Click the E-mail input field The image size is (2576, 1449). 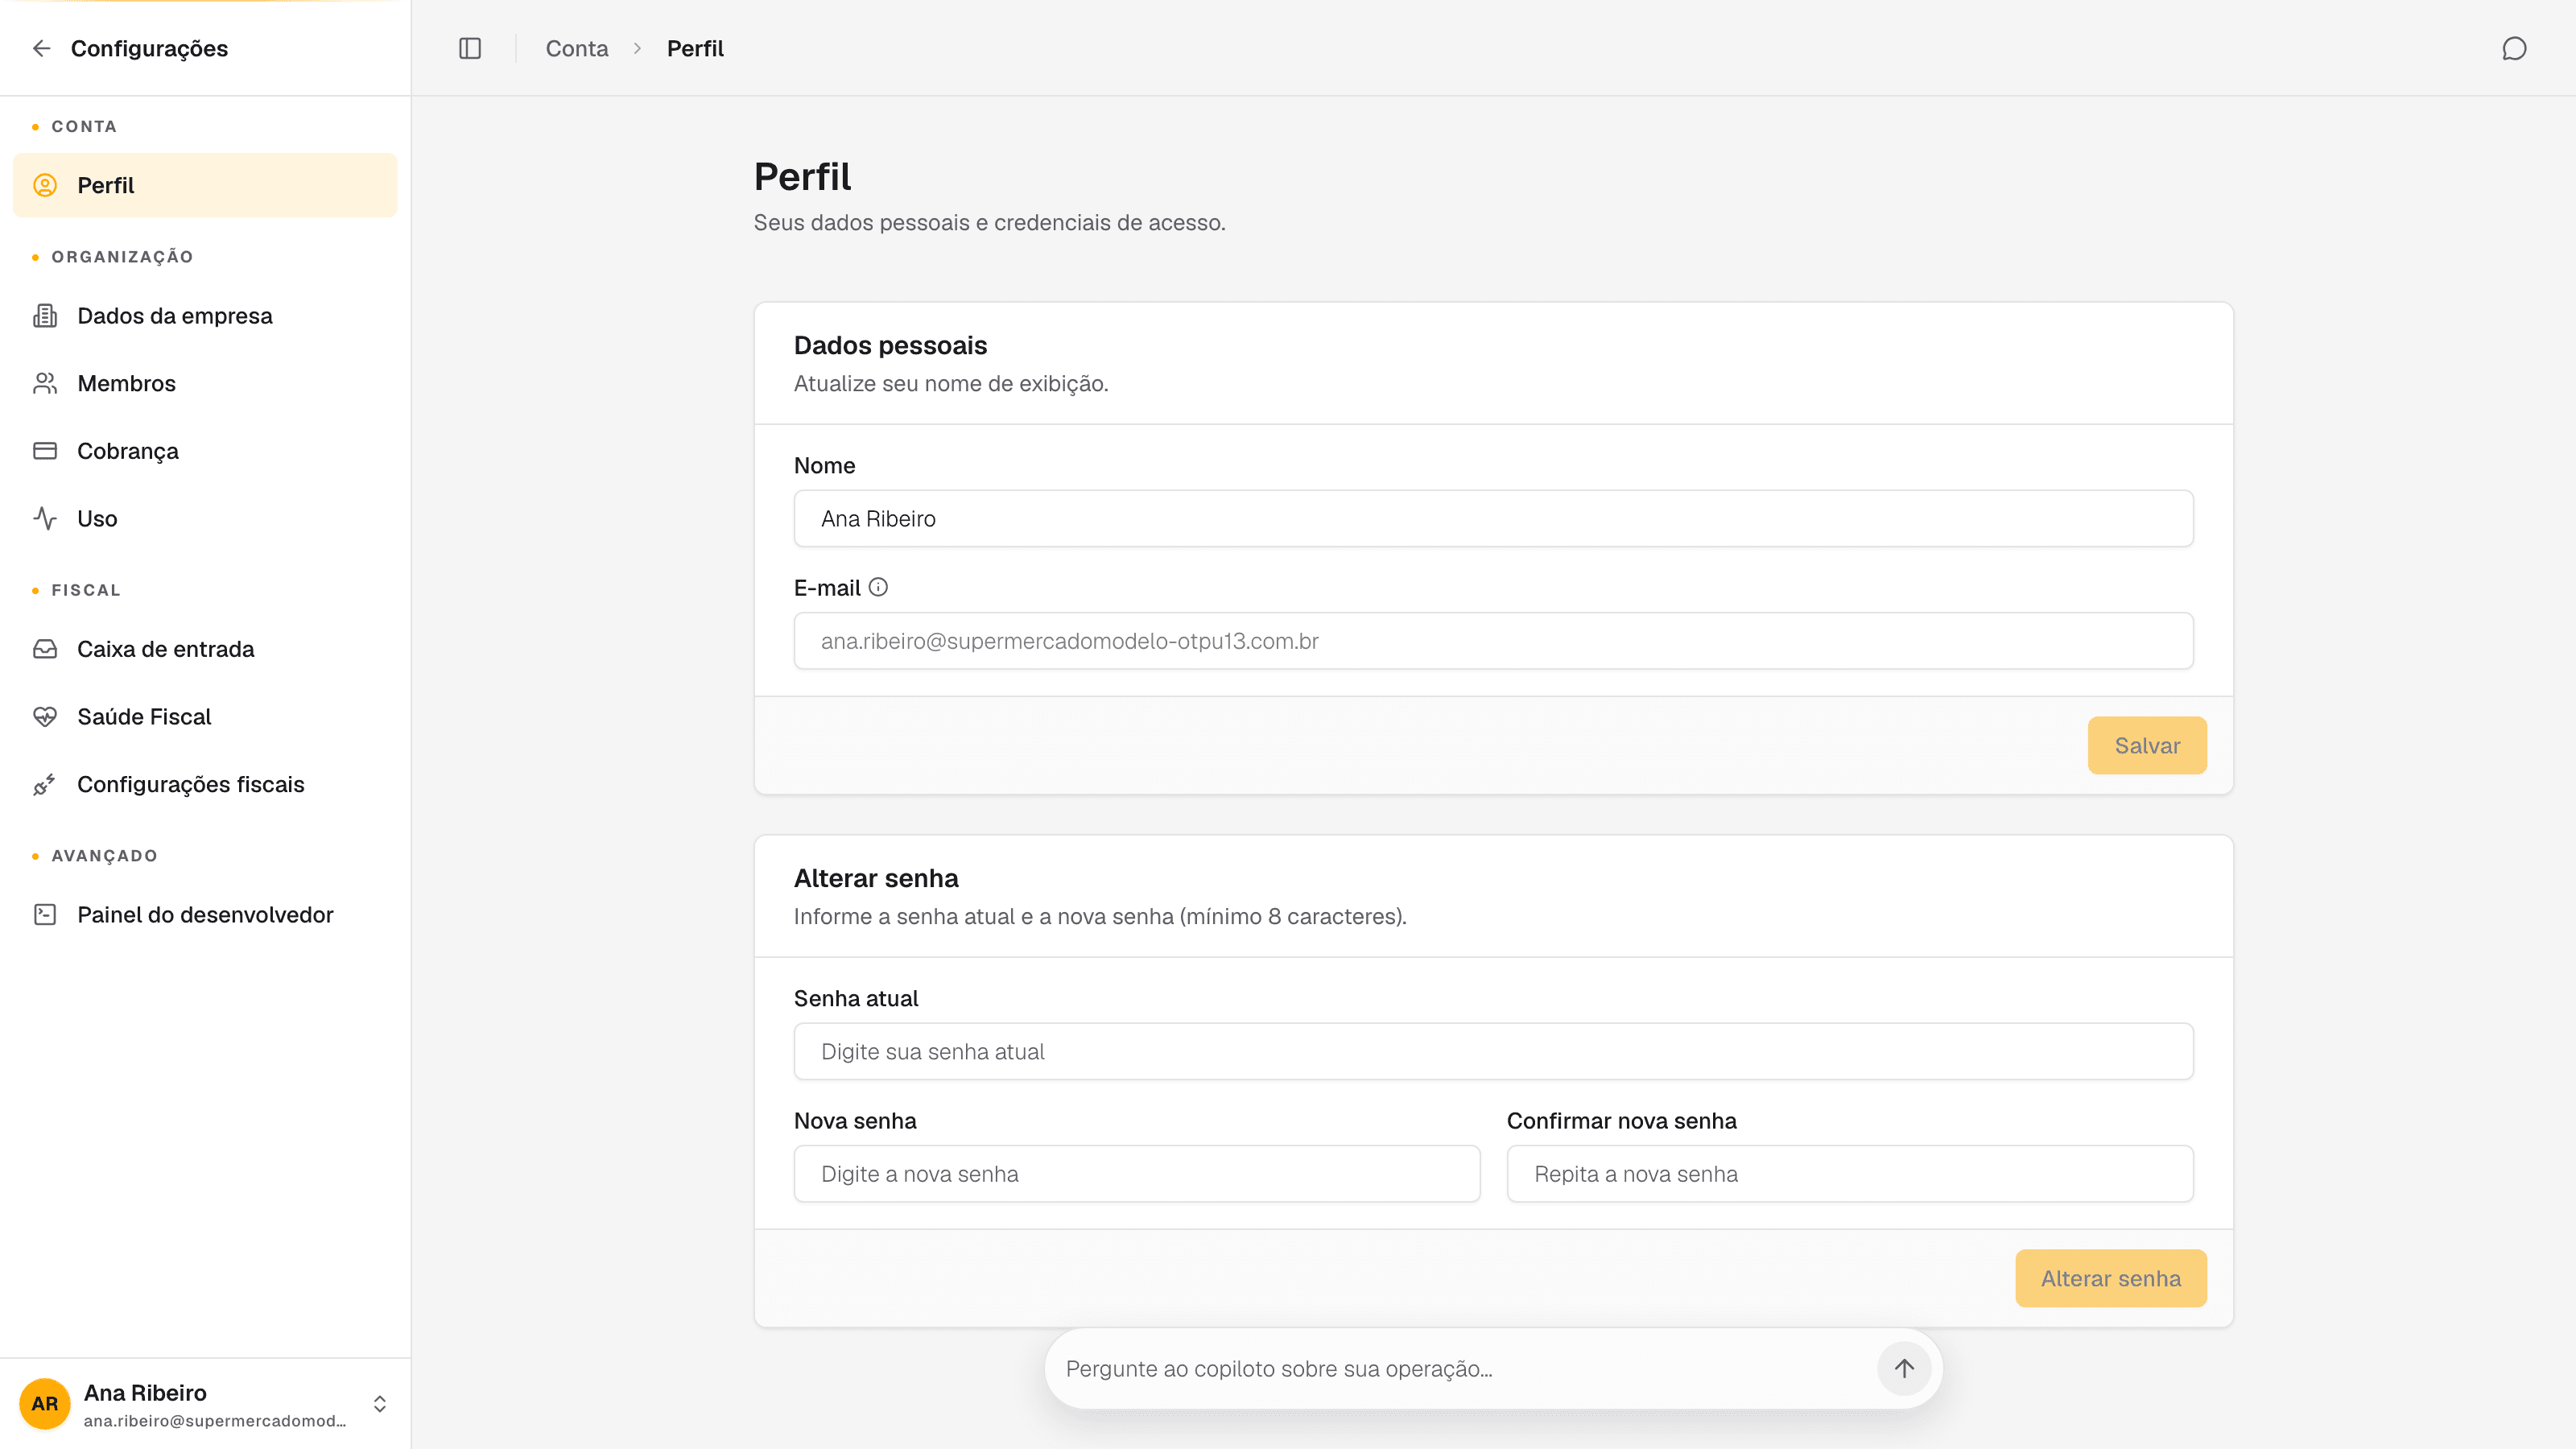(1493, 641)
